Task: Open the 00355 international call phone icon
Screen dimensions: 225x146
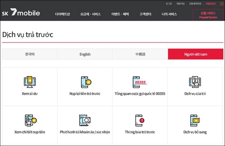Action: tap(140, 82)
